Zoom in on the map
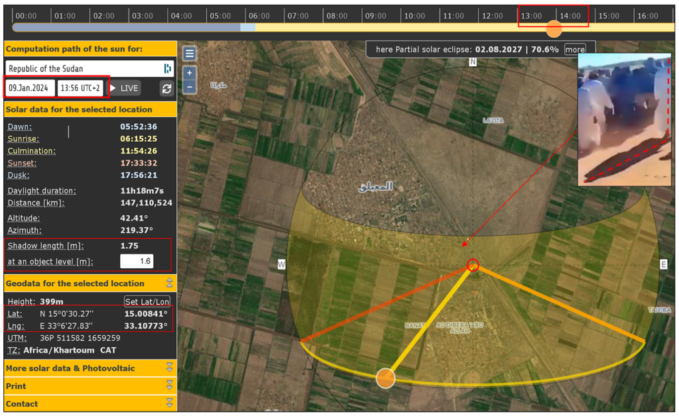 190,73
